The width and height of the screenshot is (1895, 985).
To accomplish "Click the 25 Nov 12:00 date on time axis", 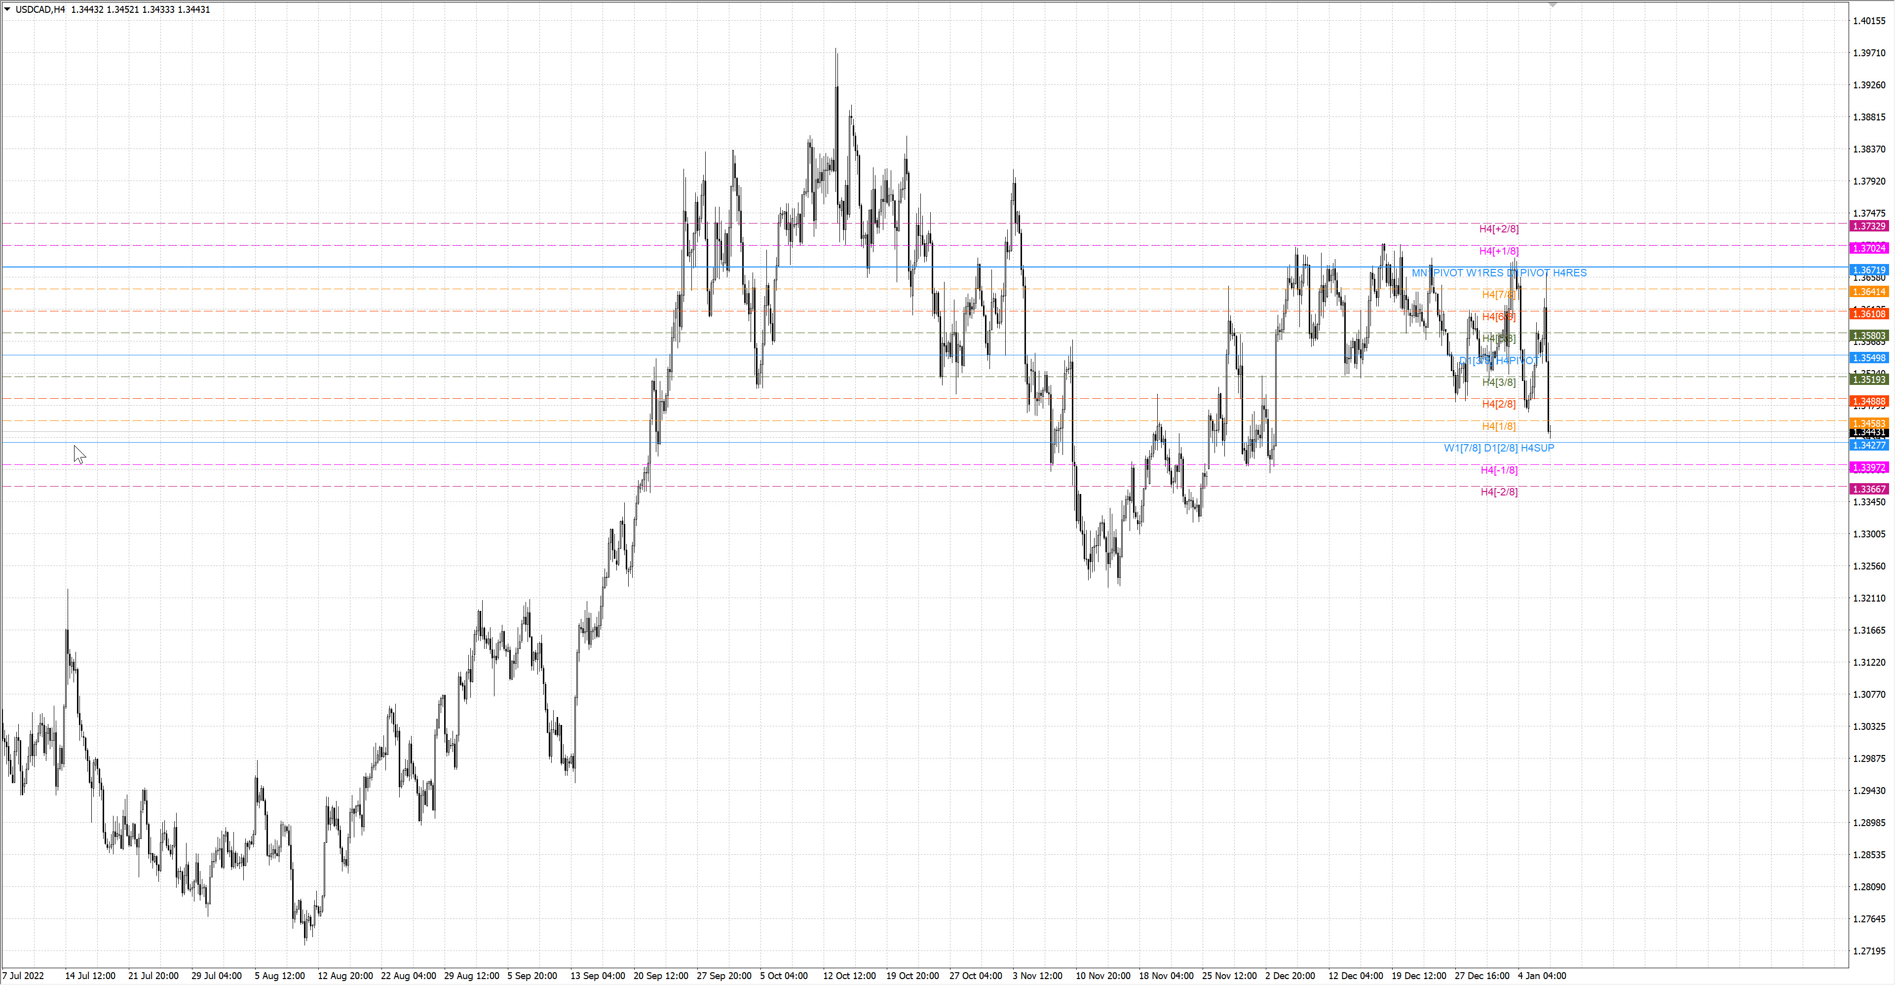I will (1229, 976).
